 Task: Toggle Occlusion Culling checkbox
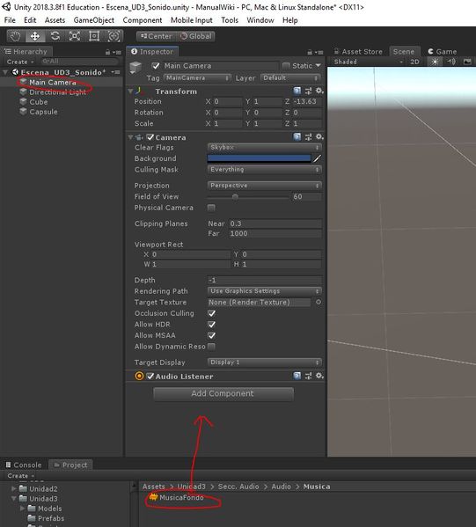(211, 313)
